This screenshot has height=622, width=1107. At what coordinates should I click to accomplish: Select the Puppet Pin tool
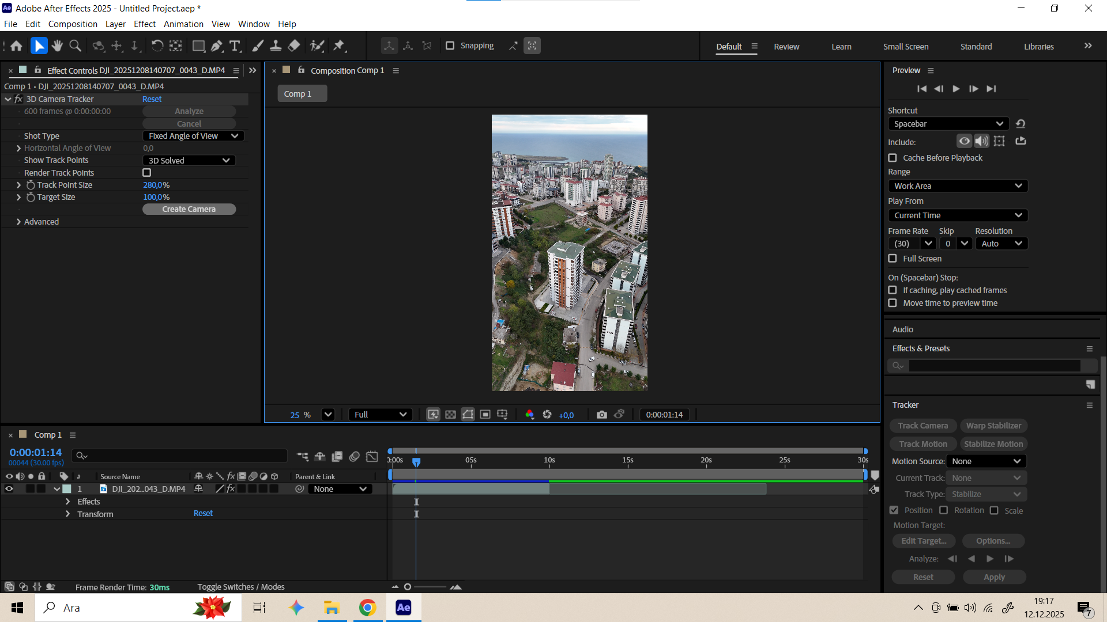pyautogui.click(x=339, y=46)
